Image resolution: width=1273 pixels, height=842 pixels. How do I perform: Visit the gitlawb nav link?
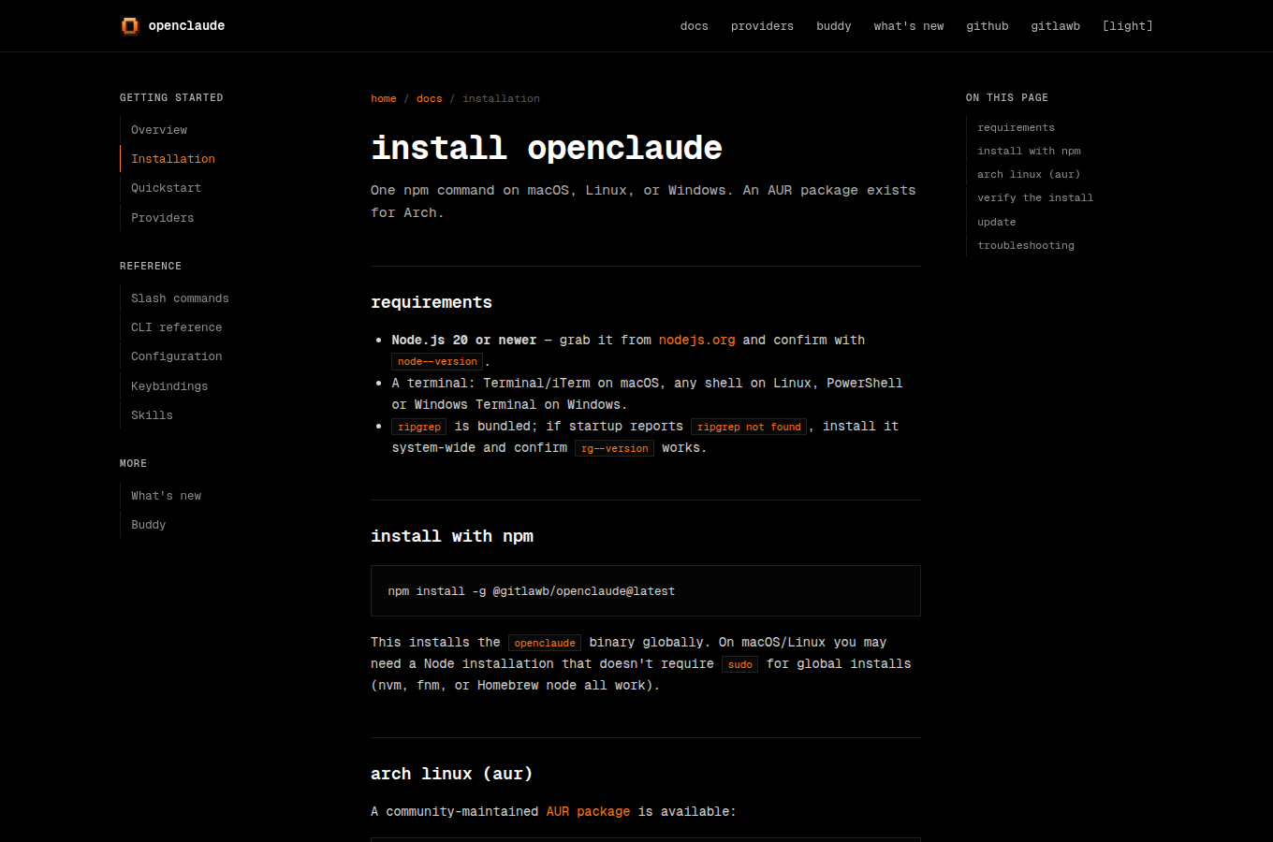(1056, 26)
